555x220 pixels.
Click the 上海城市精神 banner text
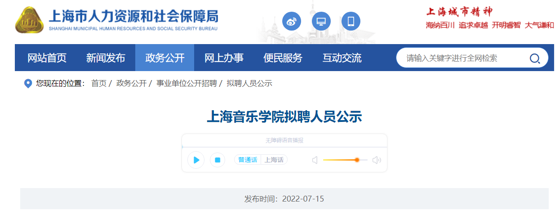(x=459, y=12)
